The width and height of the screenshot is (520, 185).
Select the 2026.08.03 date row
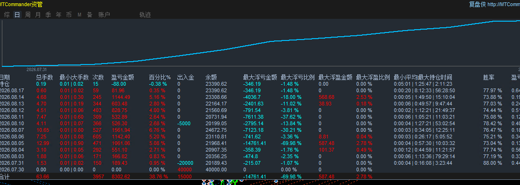coord(12,156)
